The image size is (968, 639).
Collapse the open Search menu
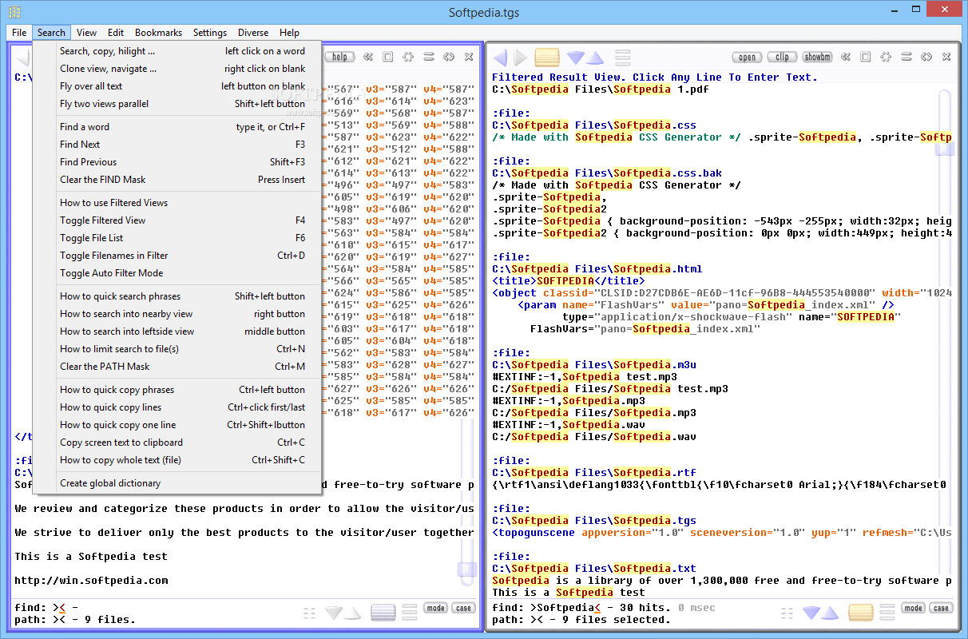pyautogui.click(x=51, y=33)
